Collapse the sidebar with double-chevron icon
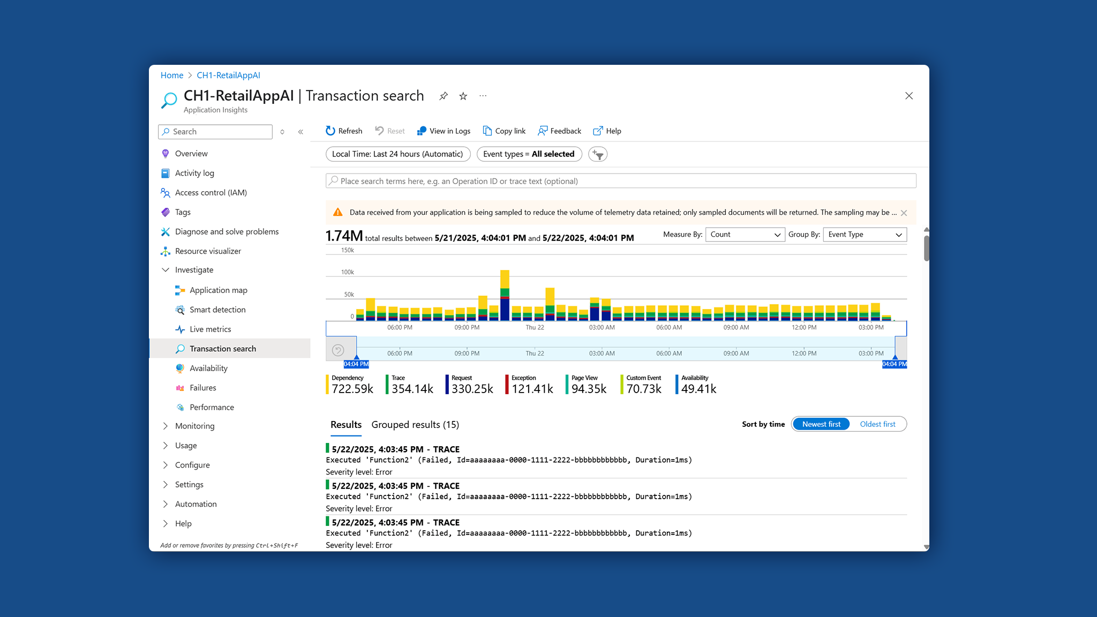This screenshot has width=1097, height=617. click(300, 132)
